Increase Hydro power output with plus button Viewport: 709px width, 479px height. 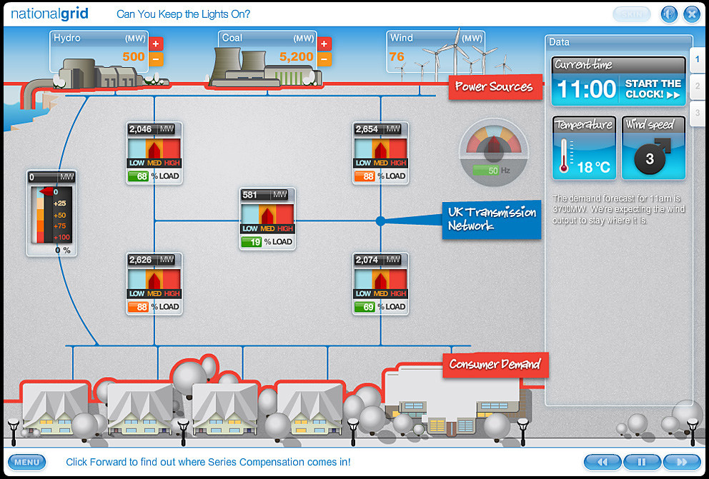(157, 44)
